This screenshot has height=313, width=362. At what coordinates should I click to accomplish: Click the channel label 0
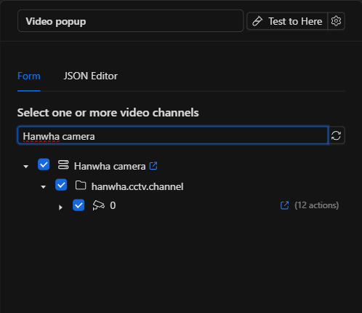[x=113, y=205]
